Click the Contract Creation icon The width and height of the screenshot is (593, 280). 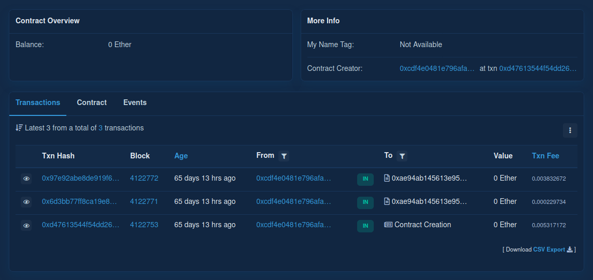pyautogui.click(x=388, y=225)
